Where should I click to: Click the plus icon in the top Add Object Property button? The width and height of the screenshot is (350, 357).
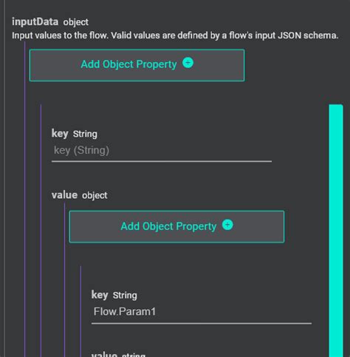[188, 63]
